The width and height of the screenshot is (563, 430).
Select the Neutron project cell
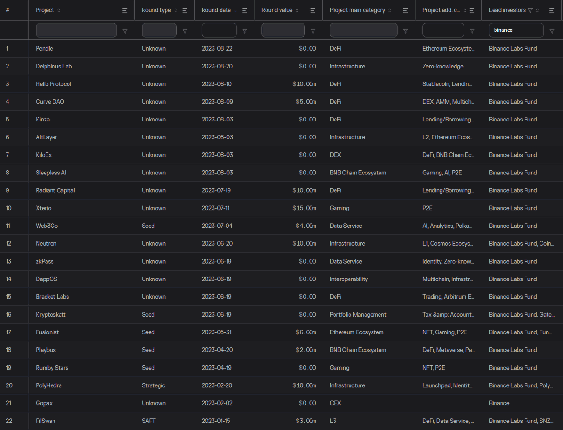pyautogui.click(x=82, y=243)
